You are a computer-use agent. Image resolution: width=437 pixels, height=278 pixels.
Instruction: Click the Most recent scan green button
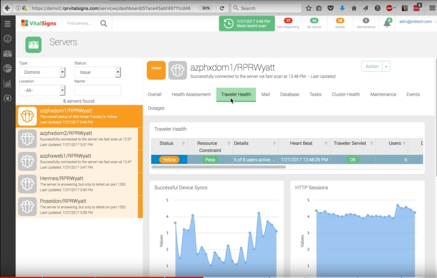(x=247, y=23)
